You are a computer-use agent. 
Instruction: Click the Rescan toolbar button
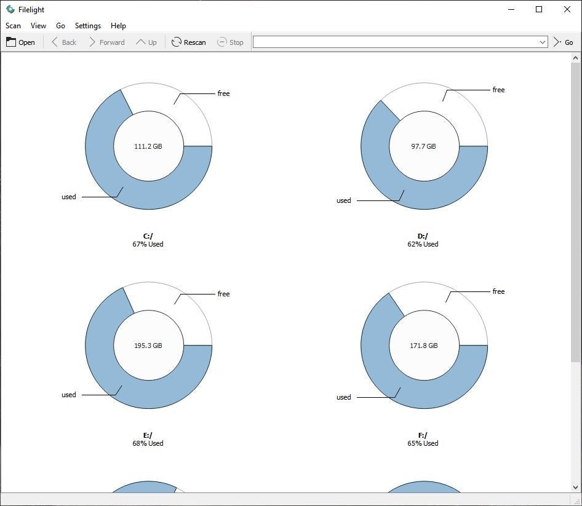click(x=188, y=42)
